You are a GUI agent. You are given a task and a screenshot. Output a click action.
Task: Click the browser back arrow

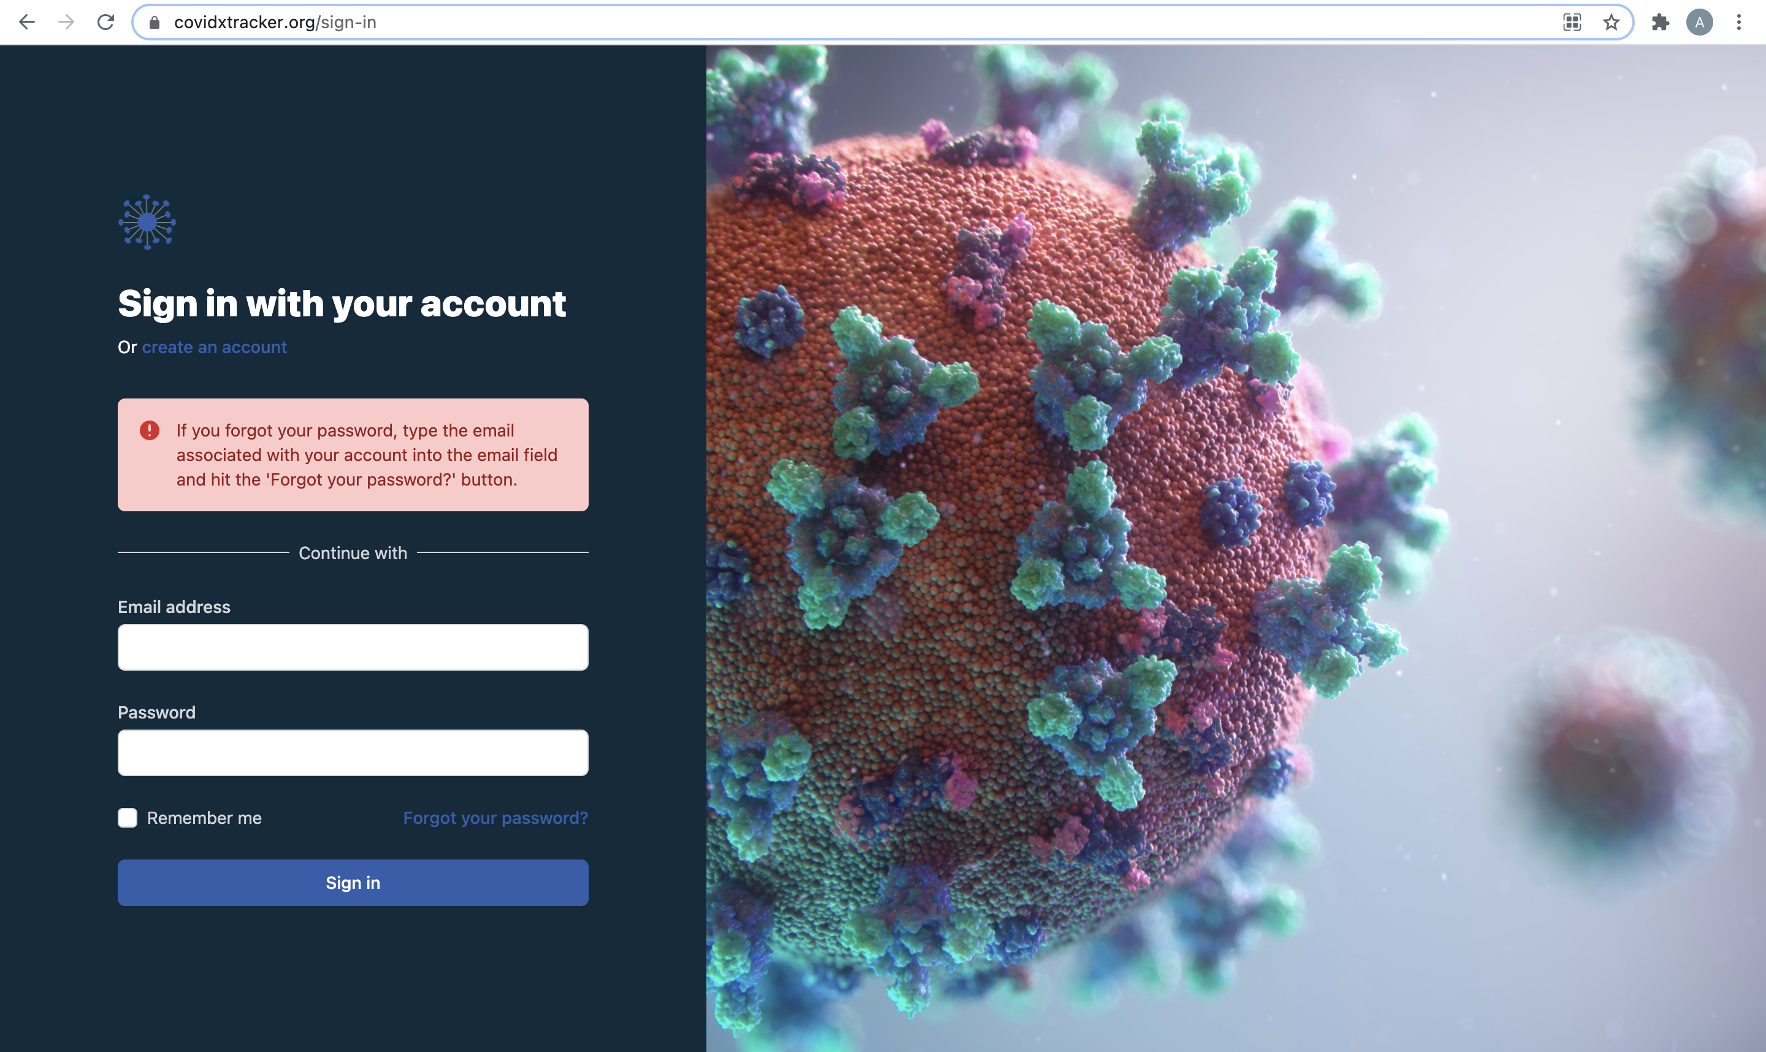click(27, 22)
